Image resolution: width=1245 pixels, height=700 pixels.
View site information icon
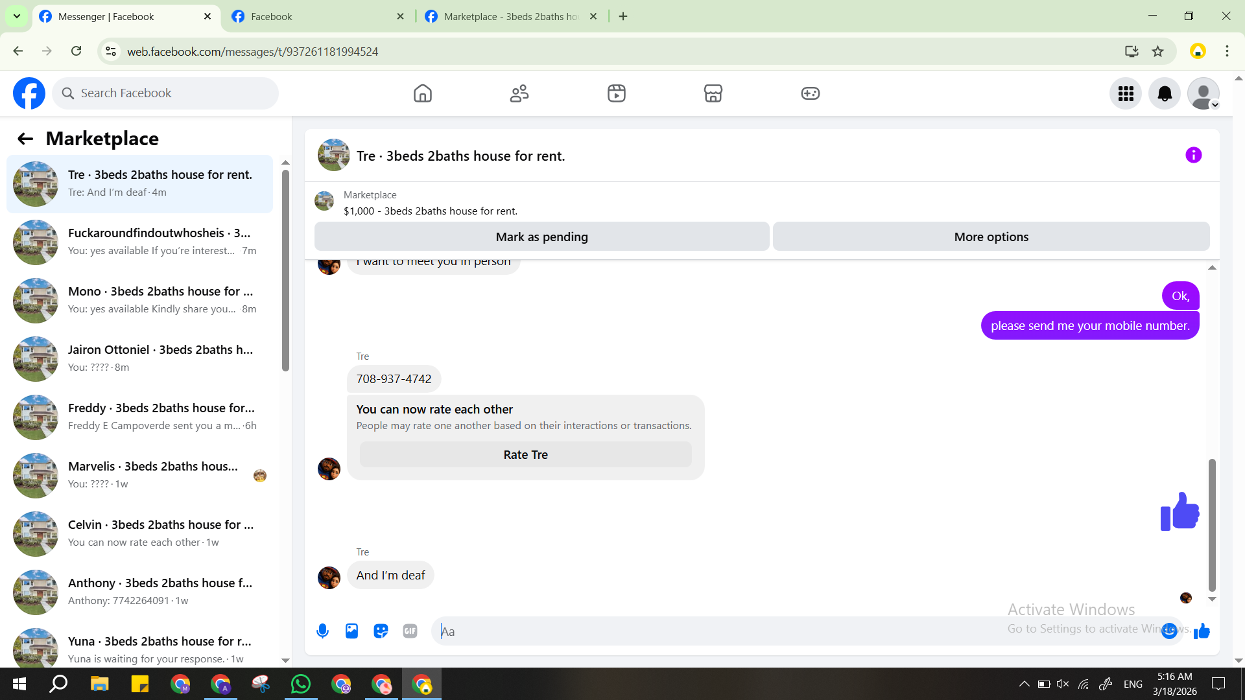click(111, 51)
